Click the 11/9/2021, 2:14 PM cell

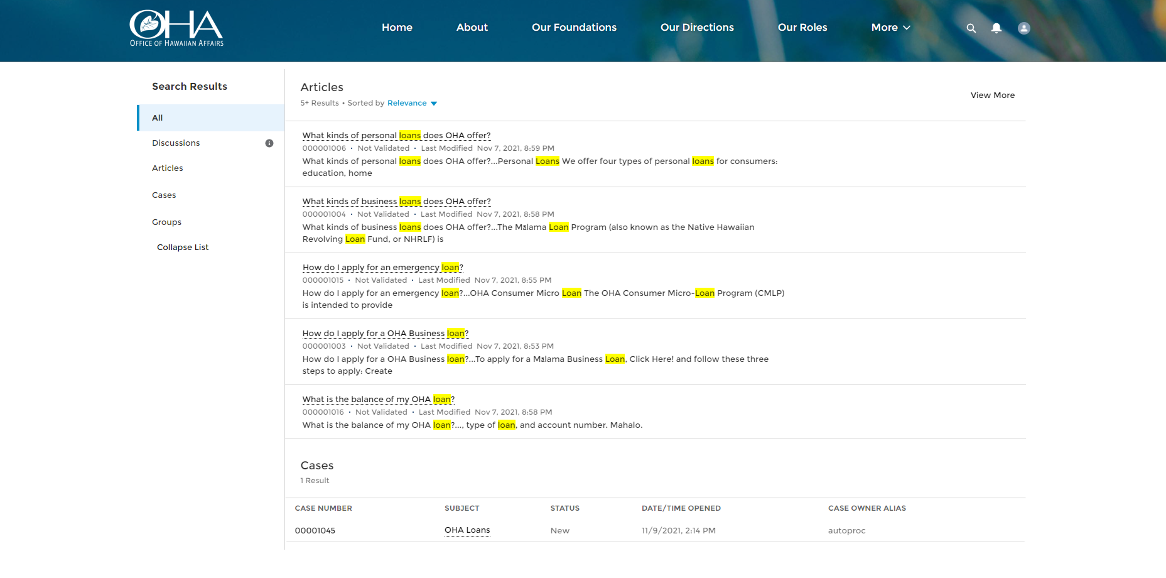coord(679,531)
